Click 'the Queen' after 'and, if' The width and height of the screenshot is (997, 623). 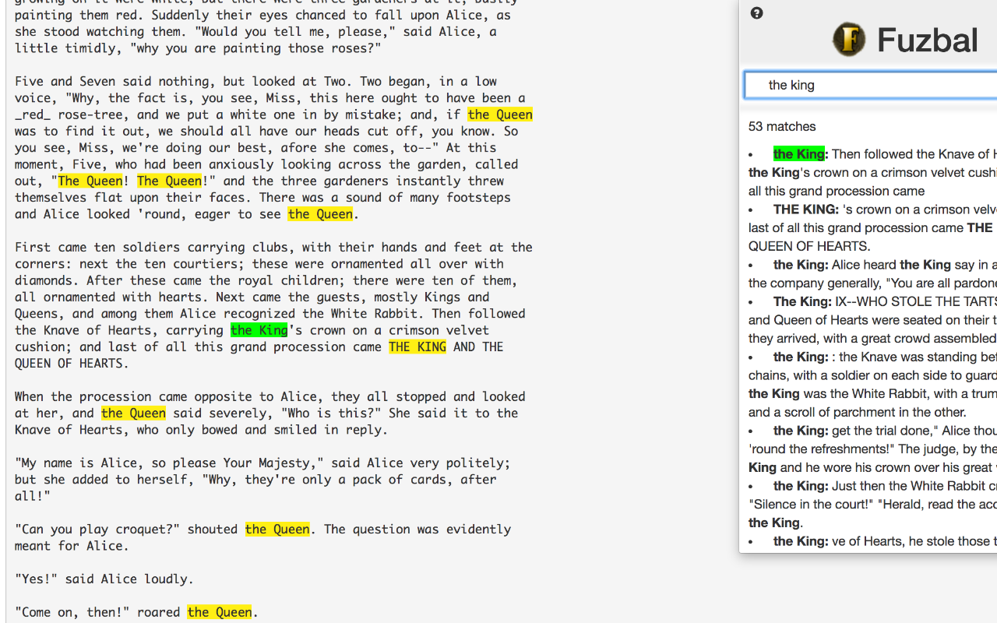click(x=500, y=114)
